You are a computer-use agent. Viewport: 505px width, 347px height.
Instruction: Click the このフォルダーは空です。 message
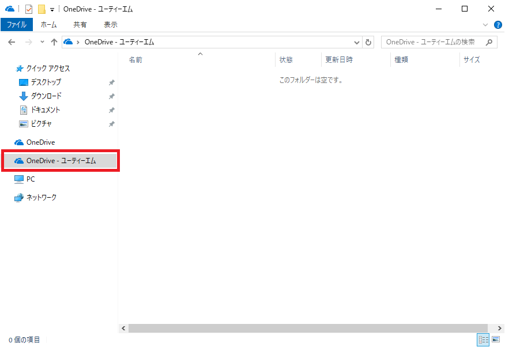(x=311, y=80)
